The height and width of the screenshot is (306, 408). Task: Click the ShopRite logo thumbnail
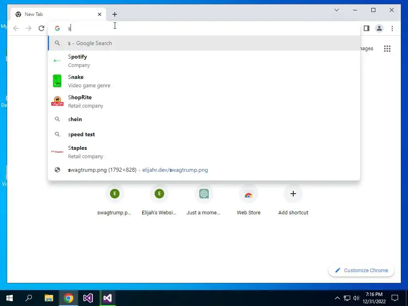pyautogui.click(x=57, y=101)
